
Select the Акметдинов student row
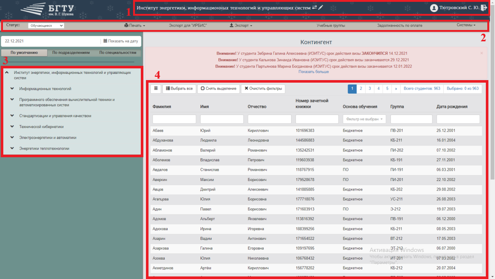tap(316, 268)
